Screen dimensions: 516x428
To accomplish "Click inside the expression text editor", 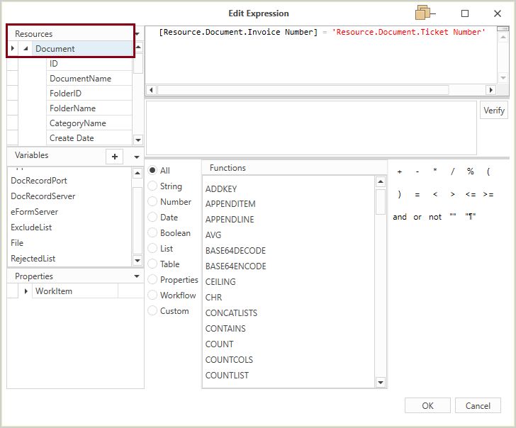I will tap(321, 55).
